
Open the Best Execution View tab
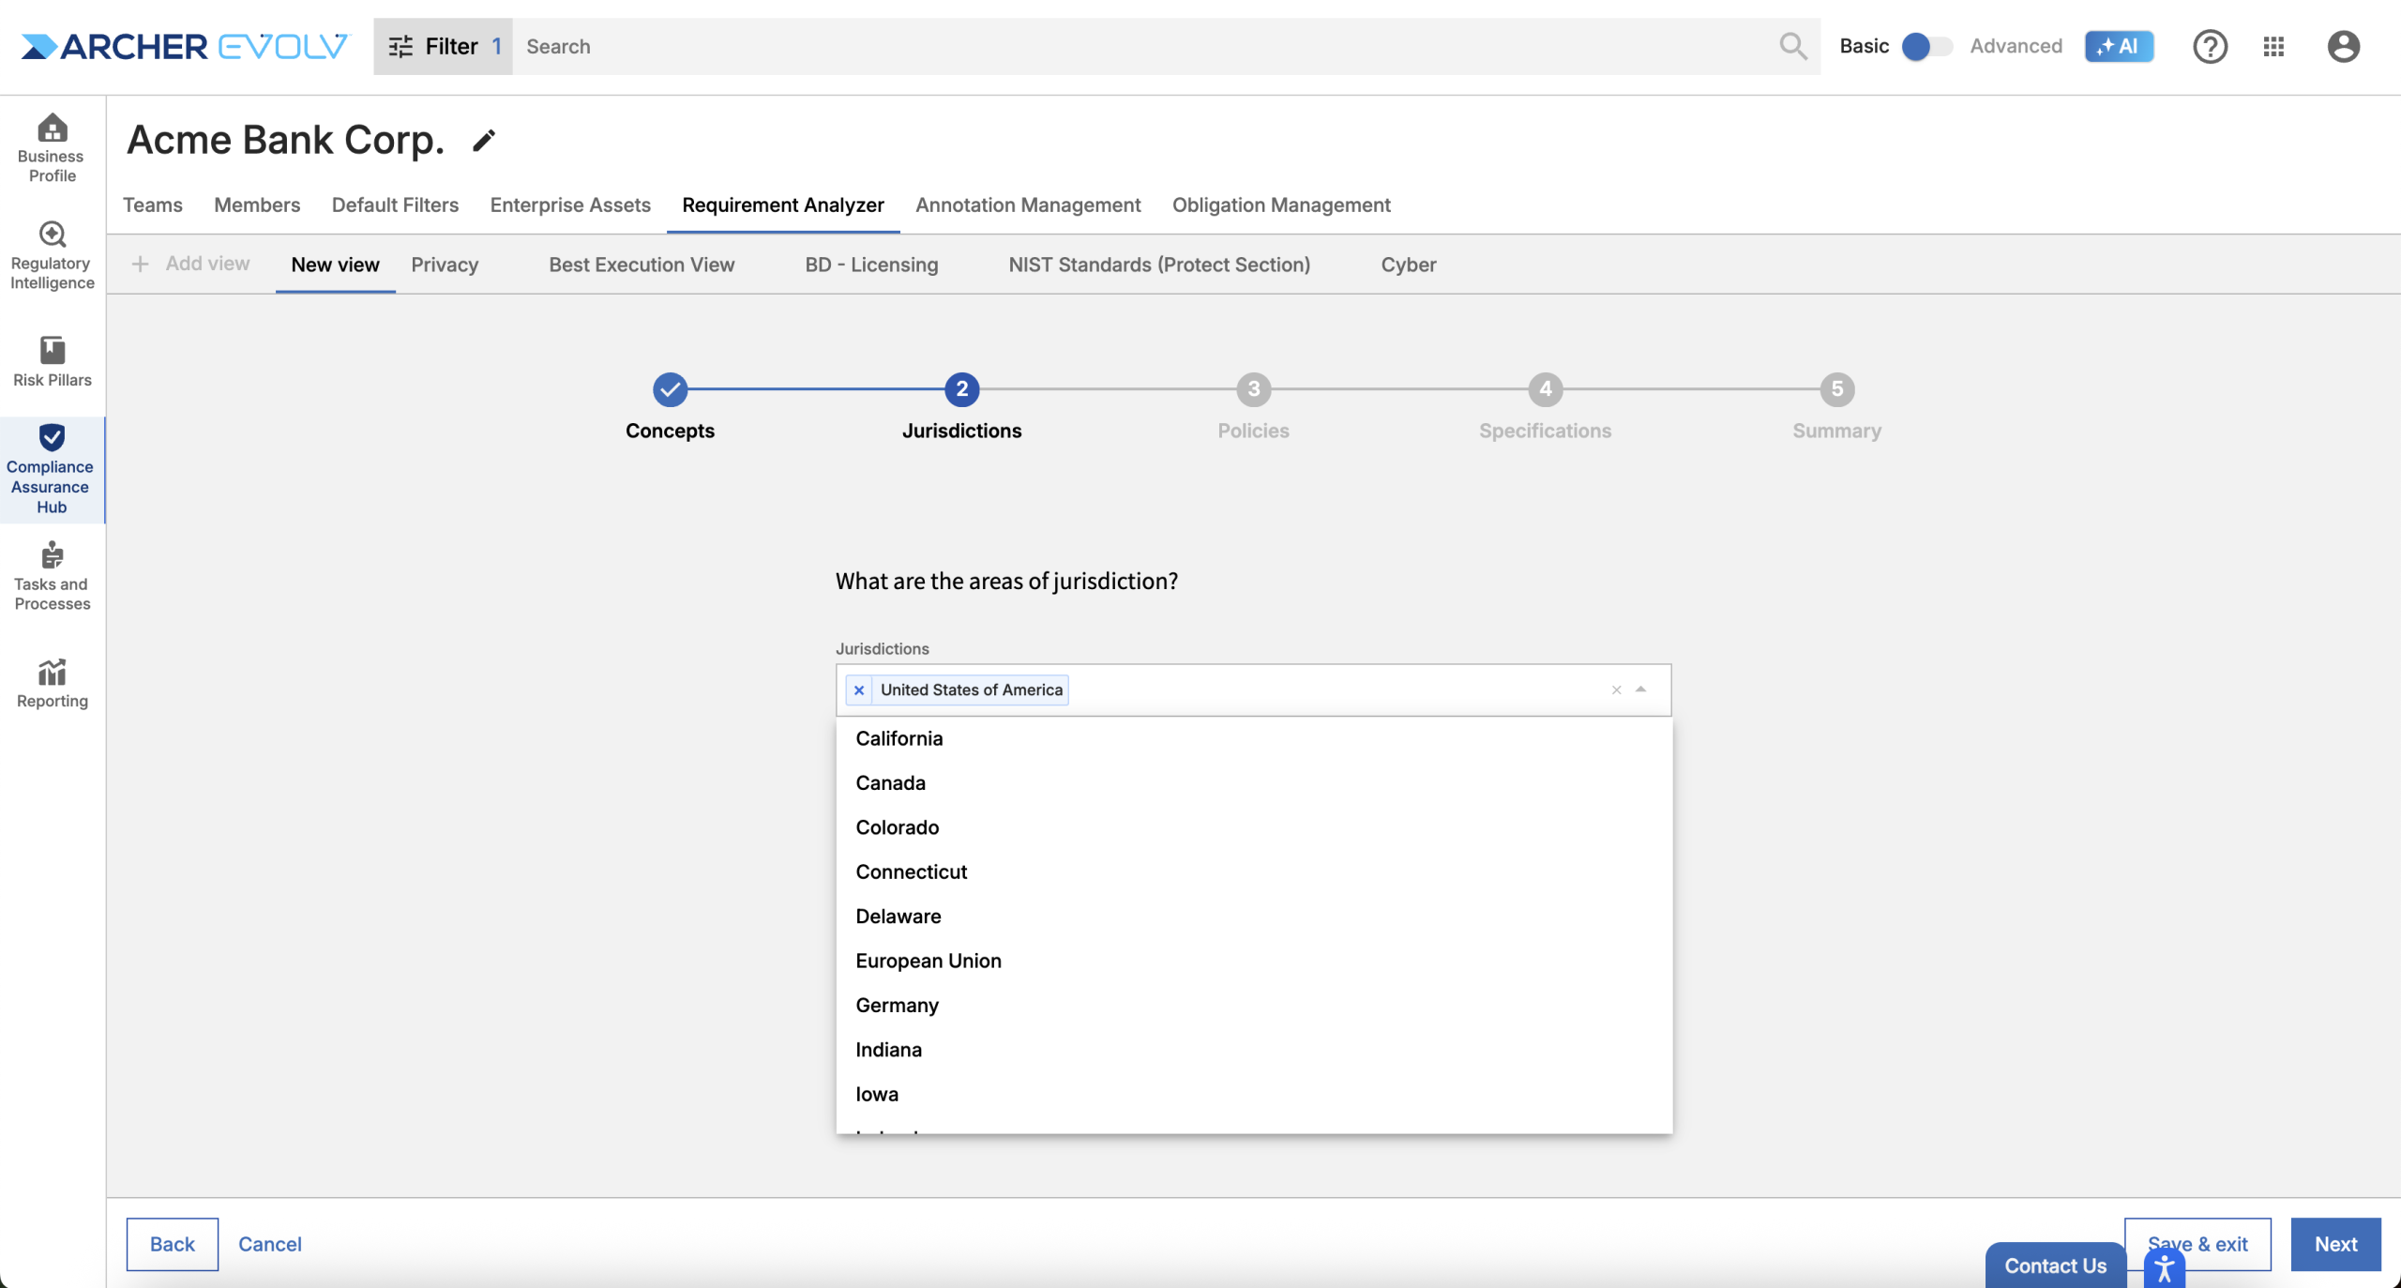click(x=641, y=265)
